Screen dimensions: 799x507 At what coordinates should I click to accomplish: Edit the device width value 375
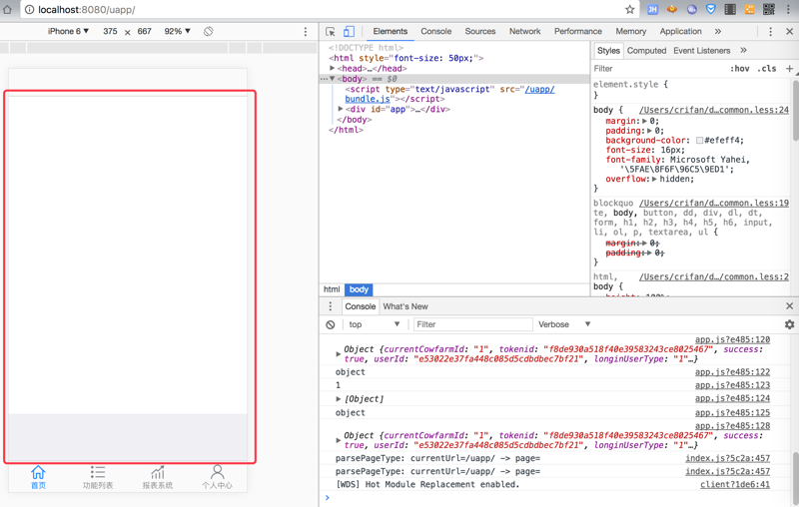pos(110,31)
